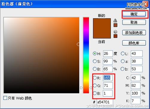Image resolution: width=150 pixels, height=109 pixels.
Task: Click the Lab a field showing 38
Action: (137, 61)
